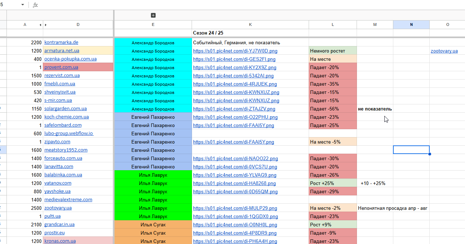The height and width of the screenshot is (244, 465).
Task: Open the kontramarka.de link
Action: (61, 42)
